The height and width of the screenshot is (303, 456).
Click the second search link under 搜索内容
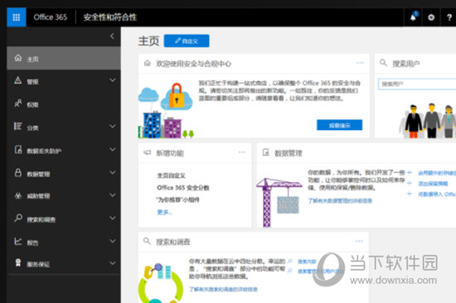pyautogui.click(x=320, y=271)
